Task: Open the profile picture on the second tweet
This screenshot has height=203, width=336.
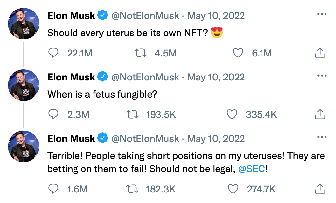Action: tap(24, 85)
